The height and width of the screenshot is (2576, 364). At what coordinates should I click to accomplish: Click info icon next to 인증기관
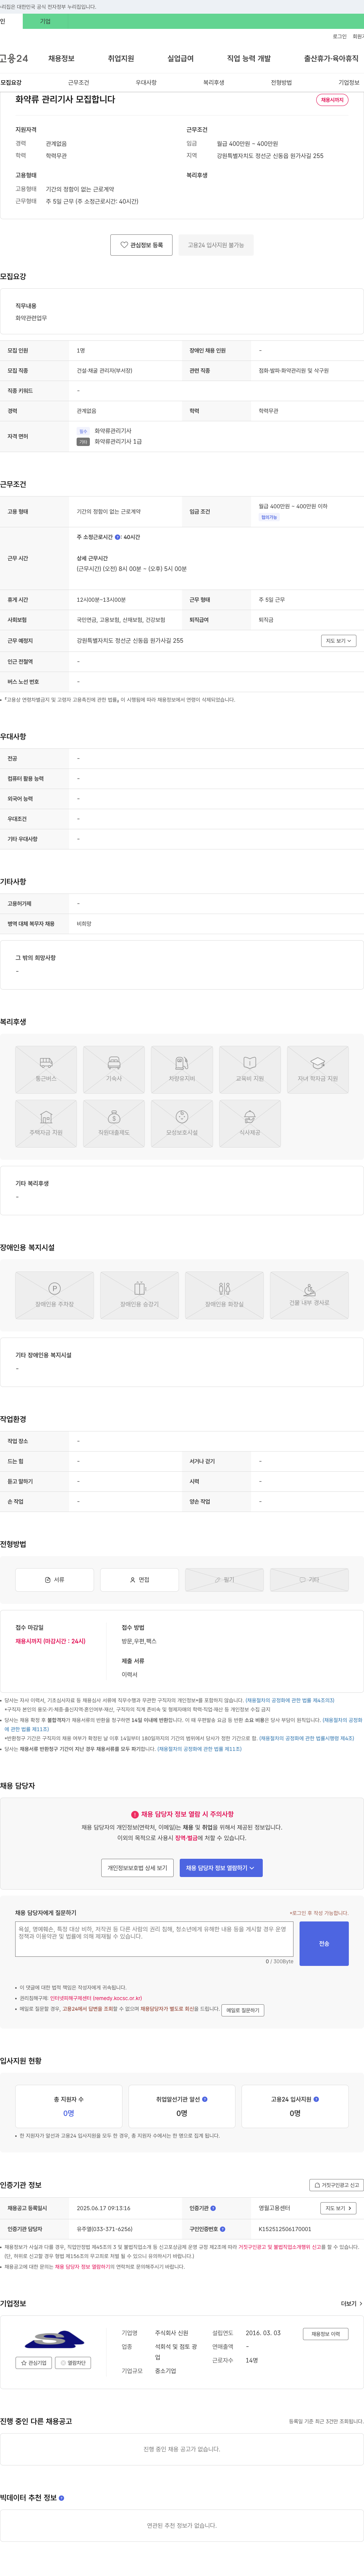click(x=213, y=2208)
